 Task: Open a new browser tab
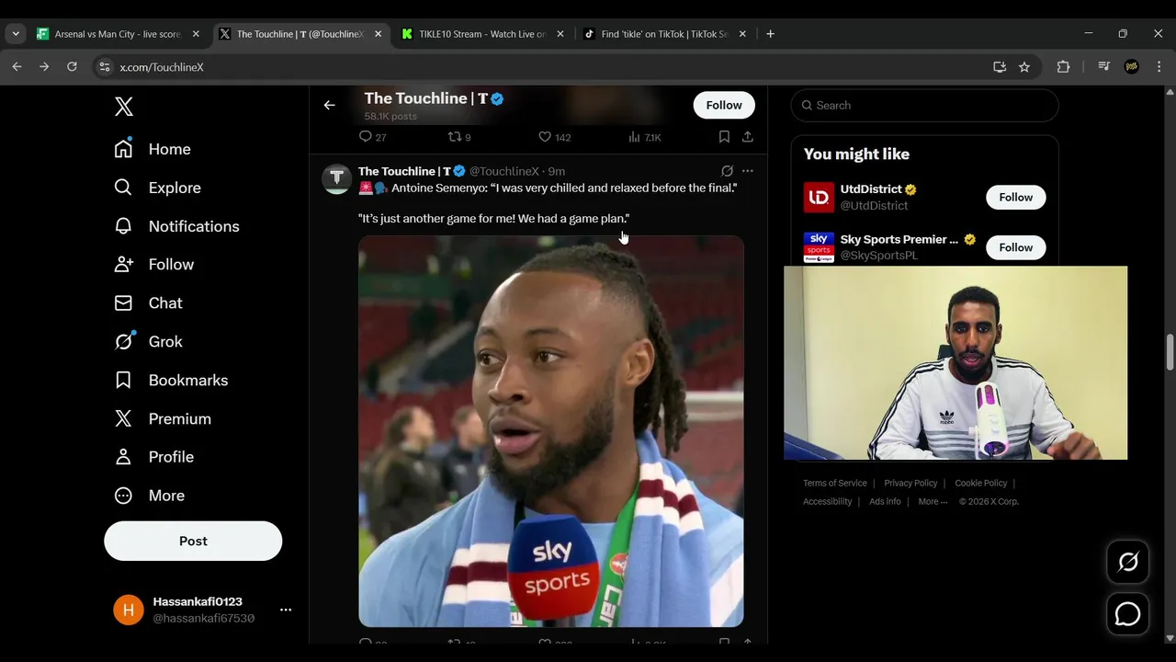coord(770,34)
